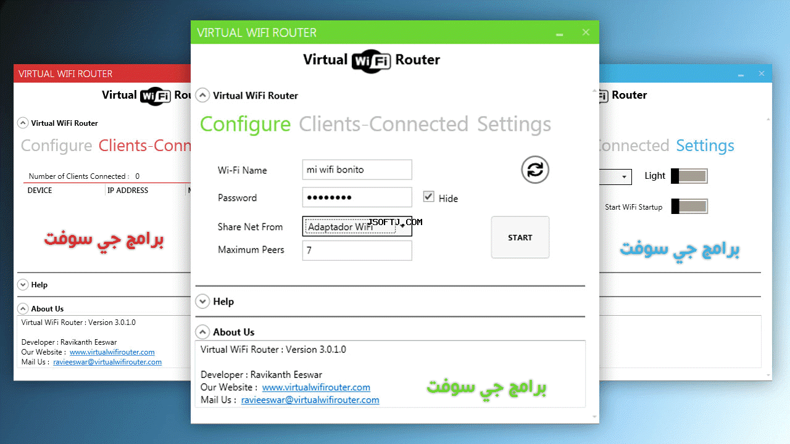Open www.virtualwifirouter.com link in green window
Viewport: 790px width, 444px height.
(316, 387)
